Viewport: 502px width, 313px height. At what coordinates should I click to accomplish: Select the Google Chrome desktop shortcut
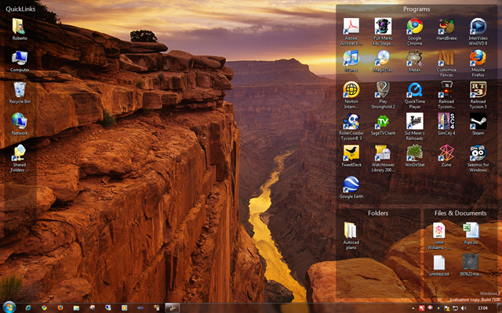pyautogui.click(x=415, y=27)
